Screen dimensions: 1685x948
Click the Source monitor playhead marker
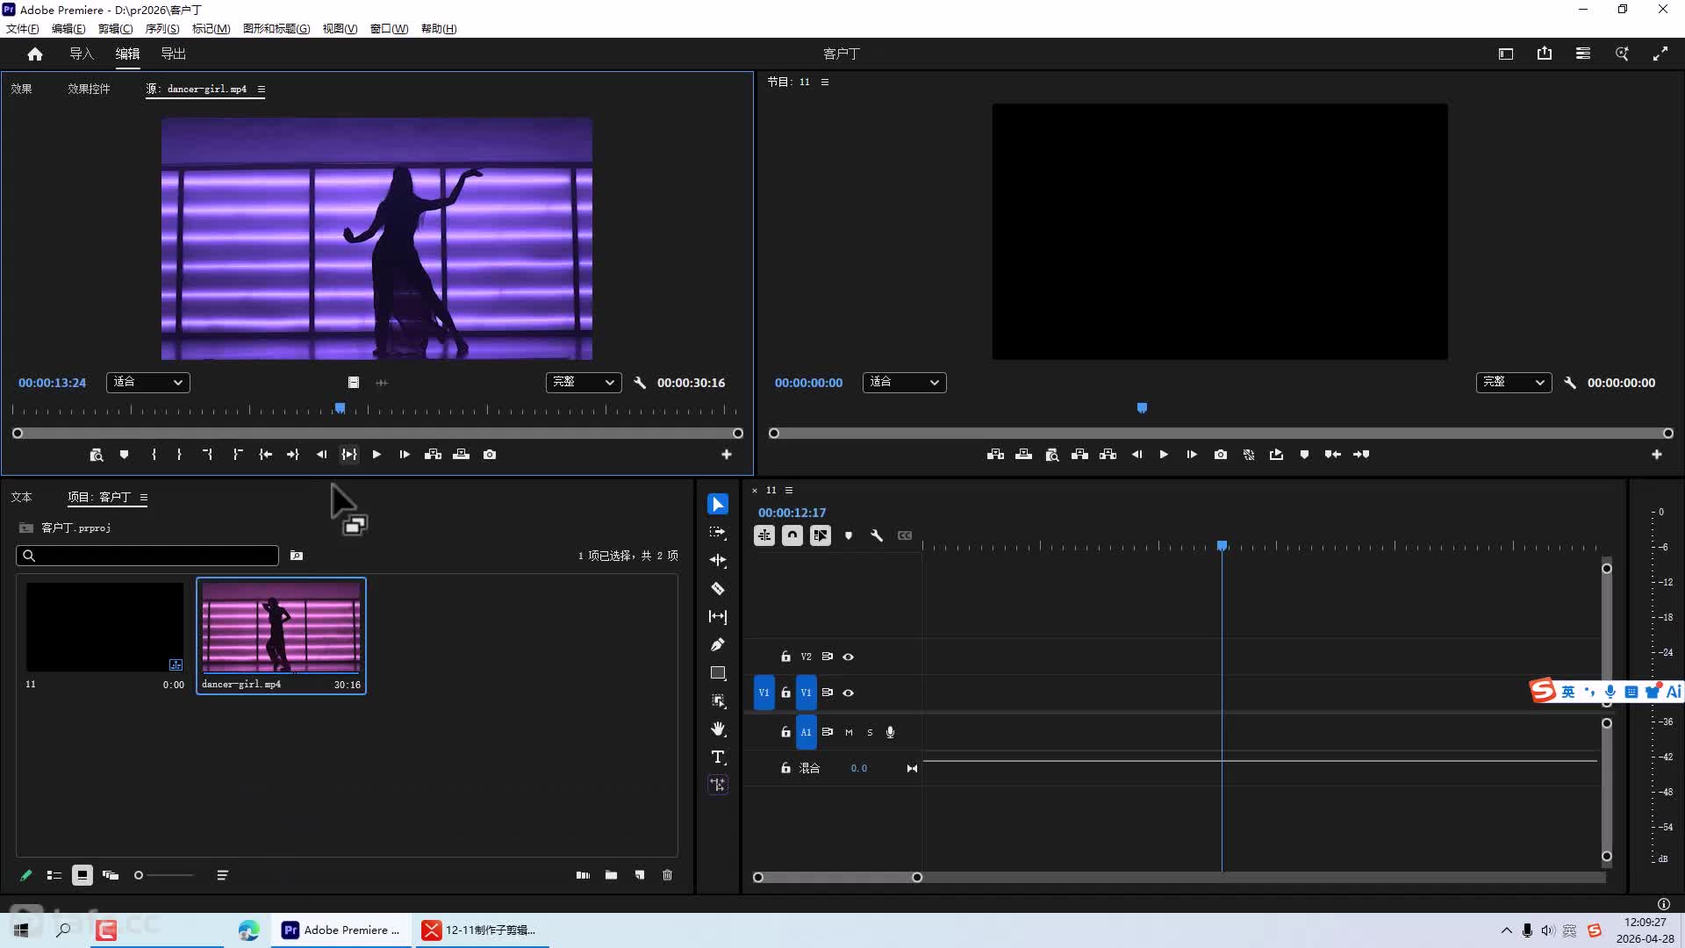(x=340, y=408)
